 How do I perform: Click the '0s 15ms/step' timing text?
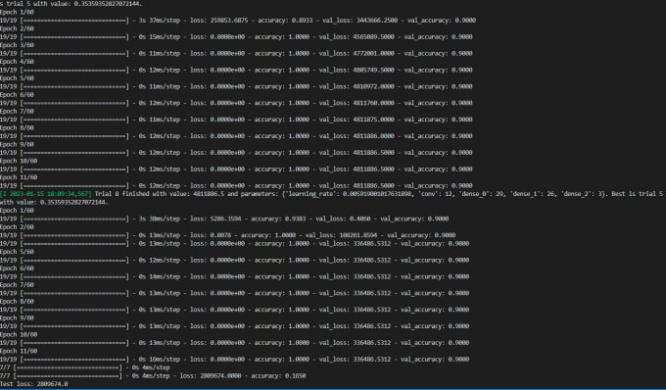[x=160, y=37]
